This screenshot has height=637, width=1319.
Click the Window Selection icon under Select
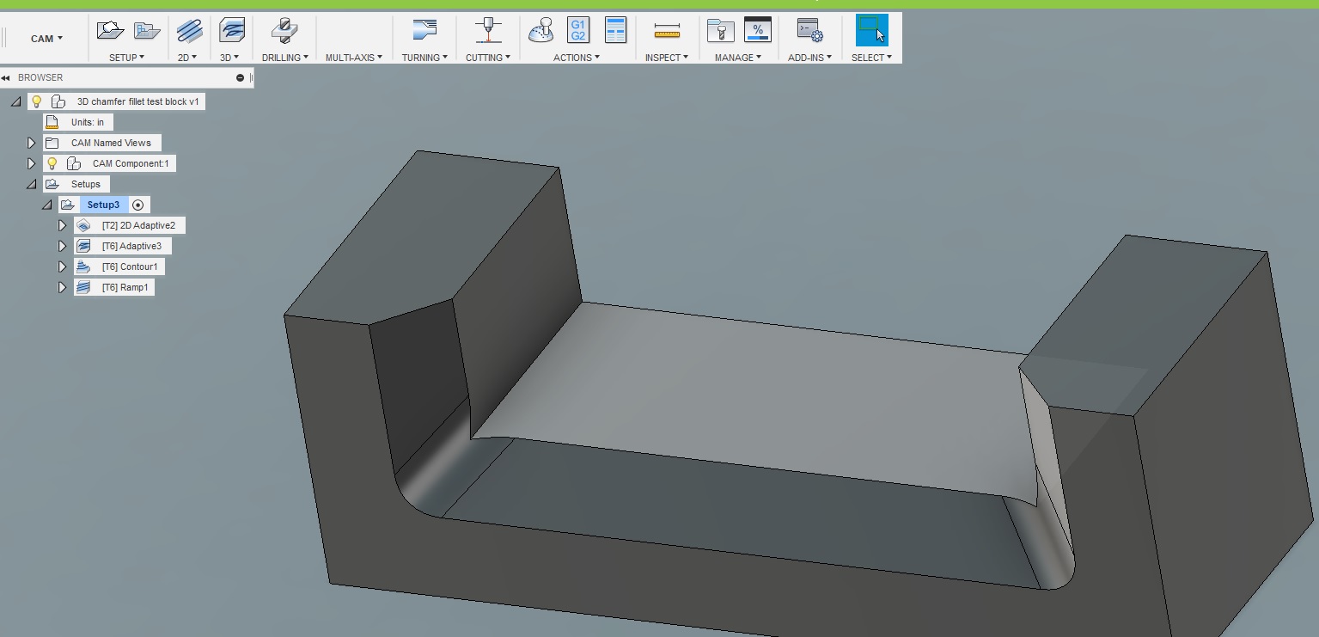pyautogui.click(x=870, y=30)
